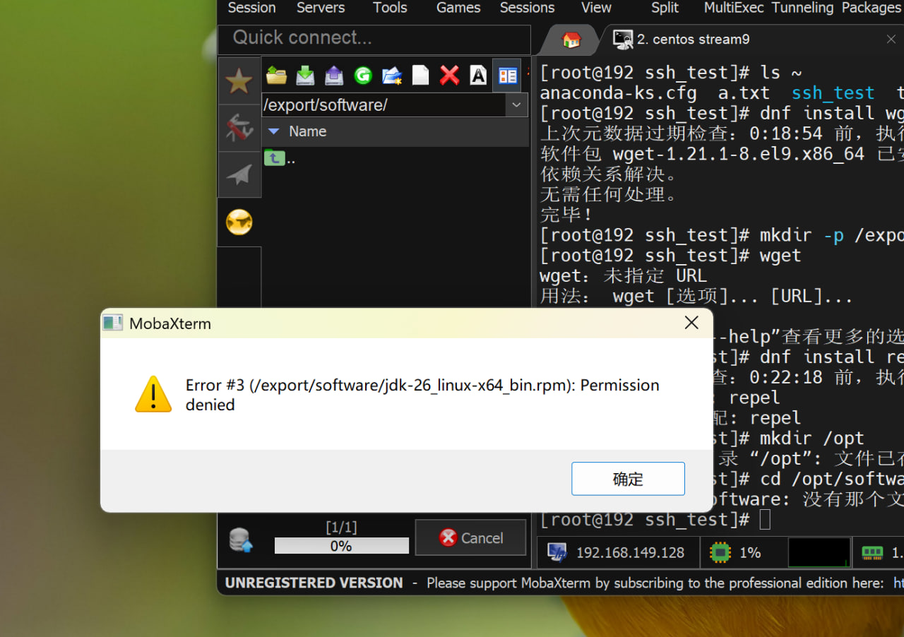
Task: Edit the /export/software/ path field
Action: pyautogui.click(x=384, y=105)
